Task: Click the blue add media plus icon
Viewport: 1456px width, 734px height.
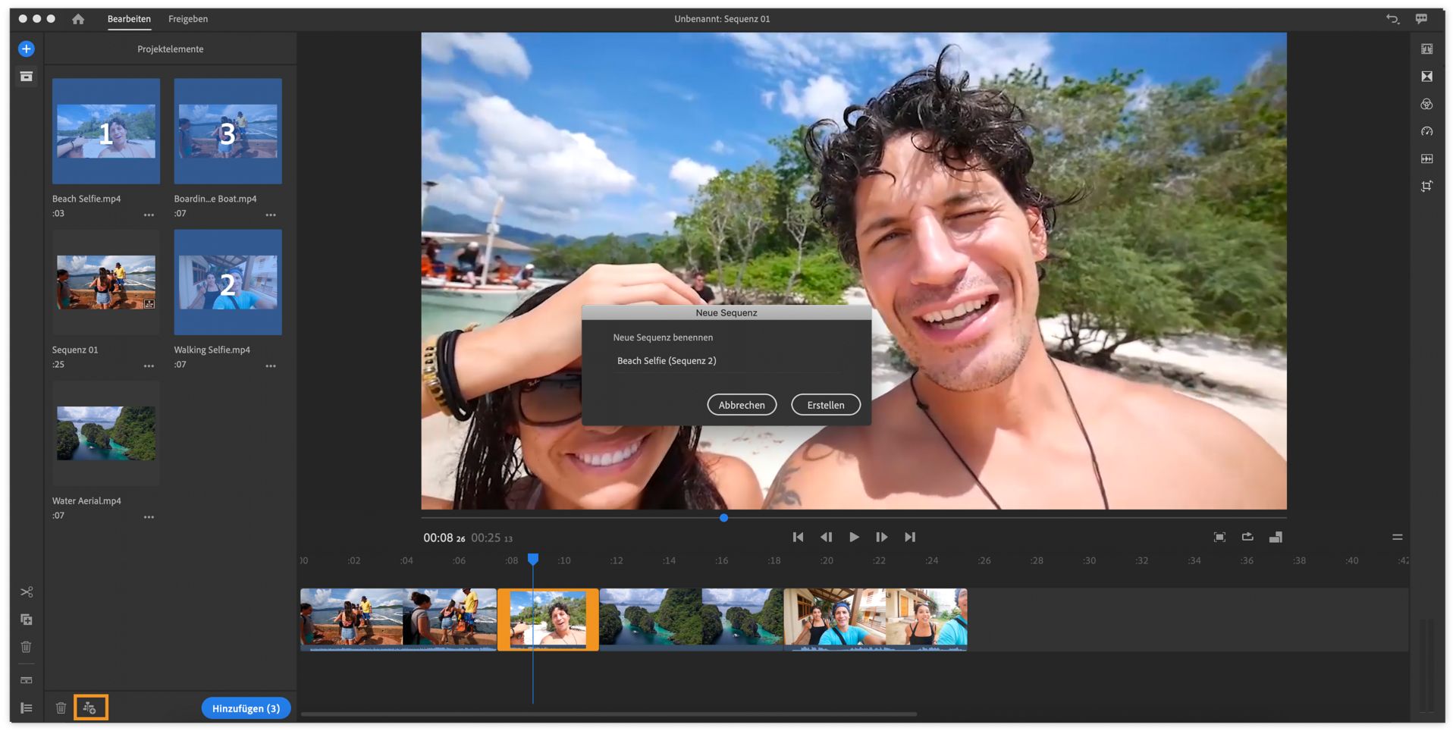Action: point(26,49)
